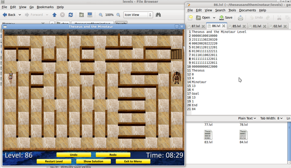This screenshot has width=291, height=168.
Task: Click the Print icon in gedit
Action: pos(240,17)
